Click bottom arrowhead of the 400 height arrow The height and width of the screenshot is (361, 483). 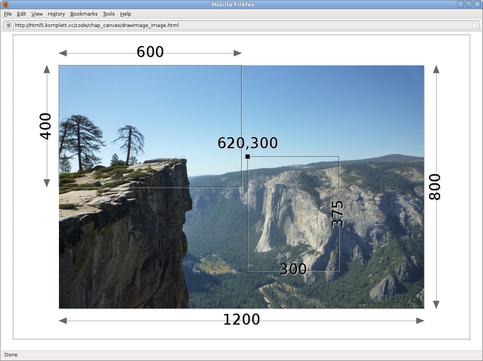coord(47,183)
